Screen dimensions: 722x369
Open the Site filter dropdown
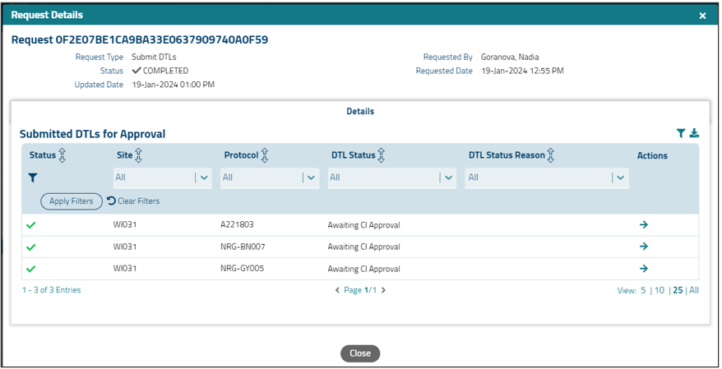163,178
